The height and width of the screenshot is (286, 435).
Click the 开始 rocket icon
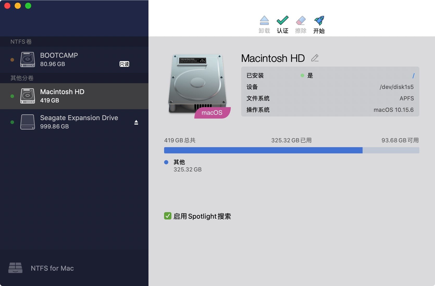point(319,21)
